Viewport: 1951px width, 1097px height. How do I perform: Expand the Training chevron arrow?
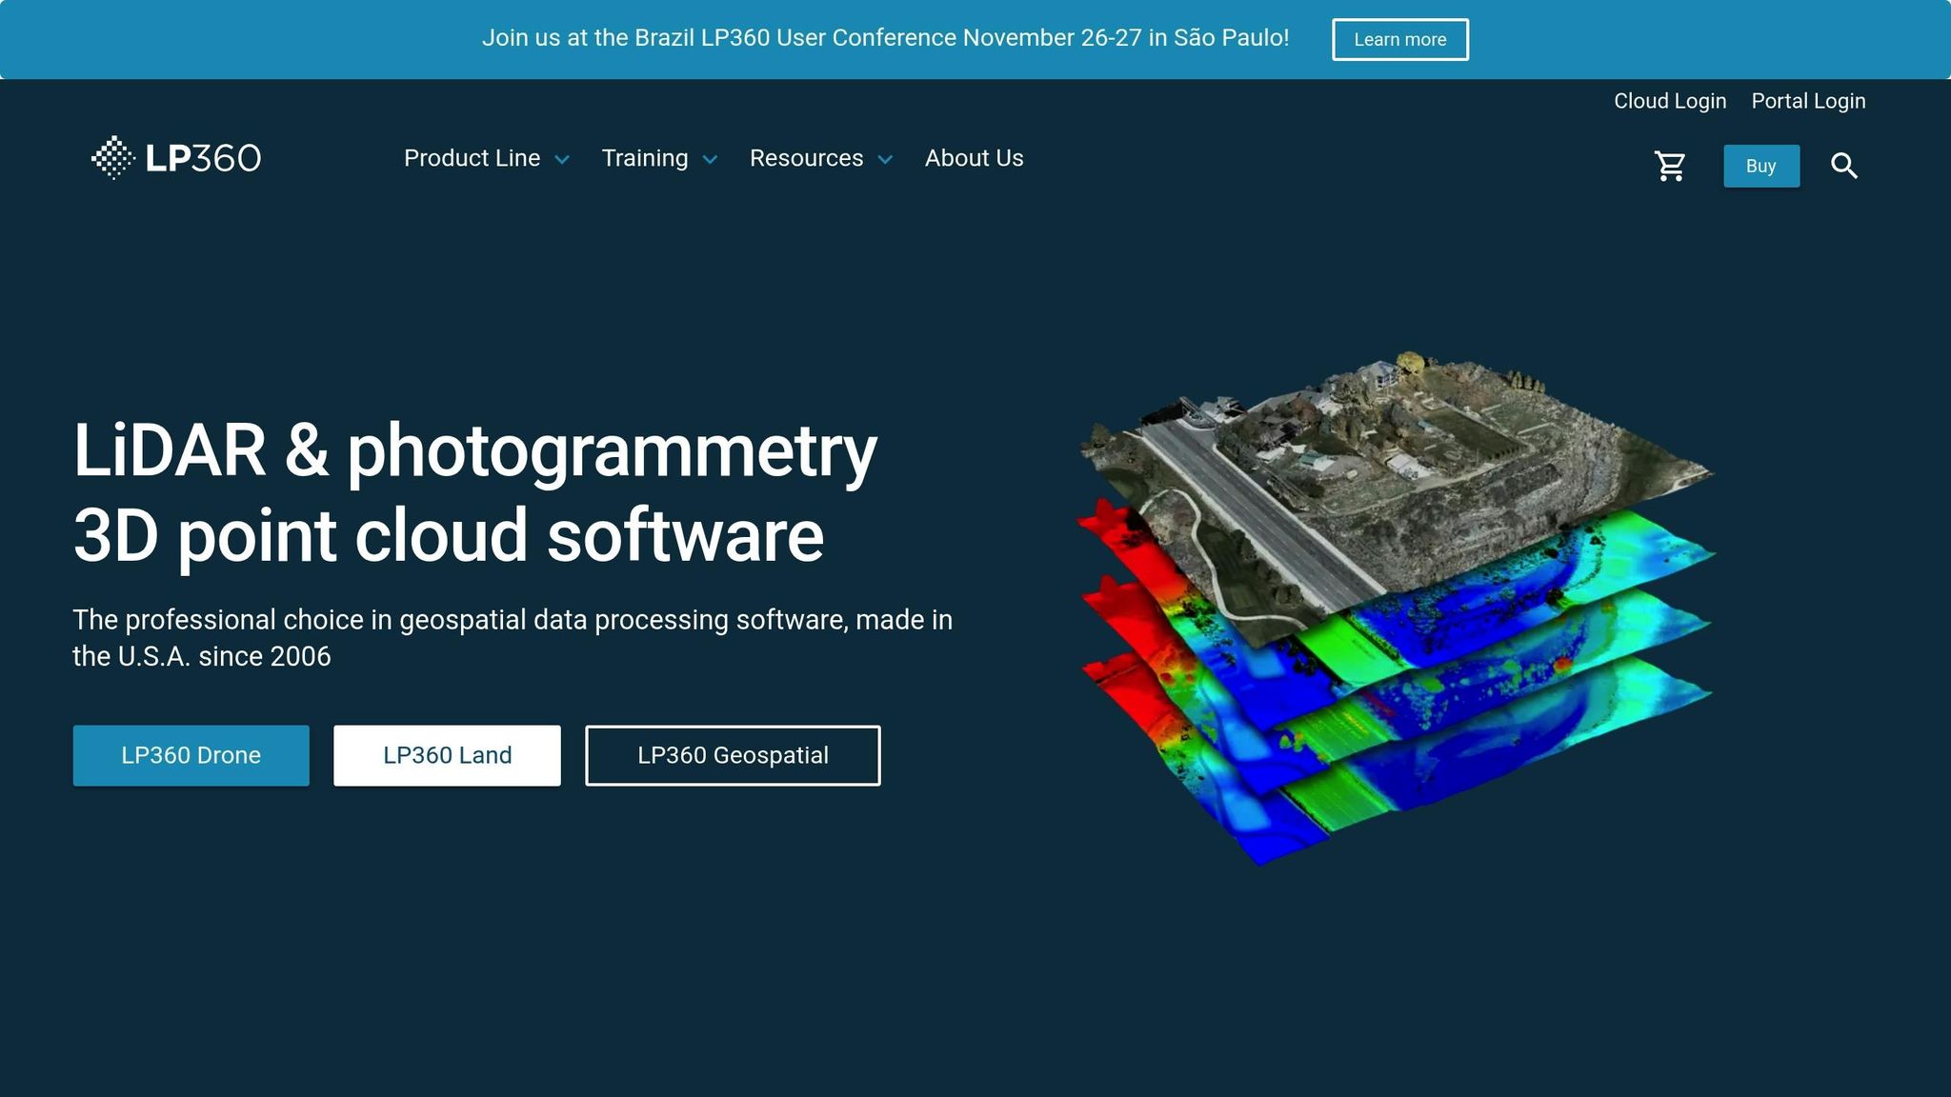[710, 160]
